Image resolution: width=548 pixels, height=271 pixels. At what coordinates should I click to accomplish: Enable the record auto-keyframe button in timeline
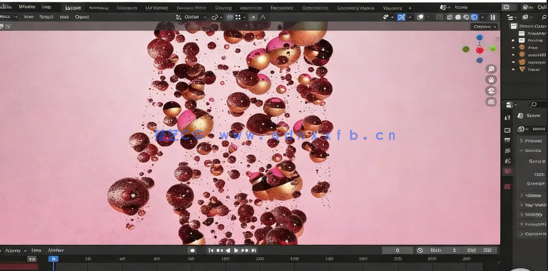(x=193, y=250)
